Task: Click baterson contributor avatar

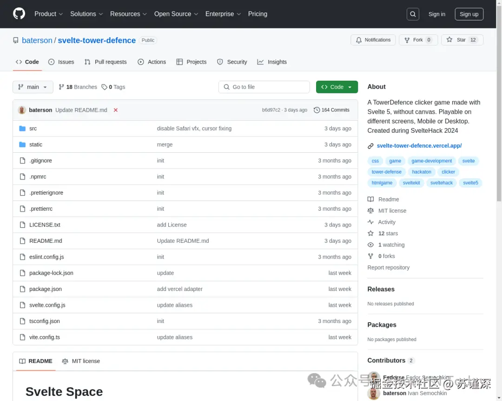Action: (373, 393)
